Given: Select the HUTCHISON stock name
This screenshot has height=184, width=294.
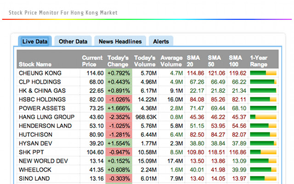Looking at the screenshot, I should pyautogui.click(x=35, y=135).
